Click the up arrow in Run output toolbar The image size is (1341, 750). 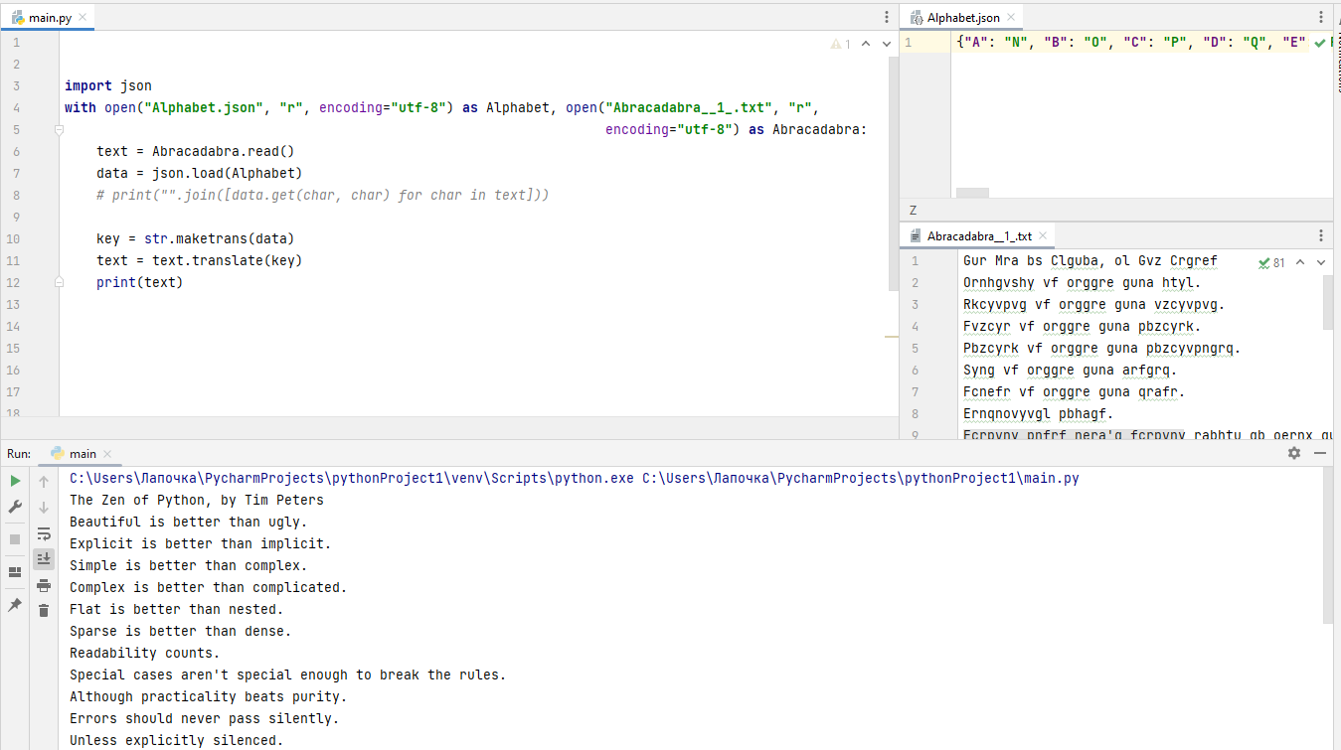pos(44,482)
